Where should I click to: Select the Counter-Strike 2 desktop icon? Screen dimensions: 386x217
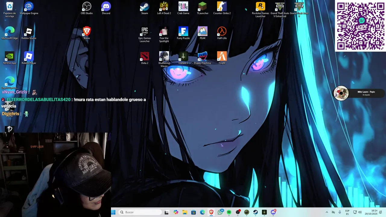coord(222,8)
